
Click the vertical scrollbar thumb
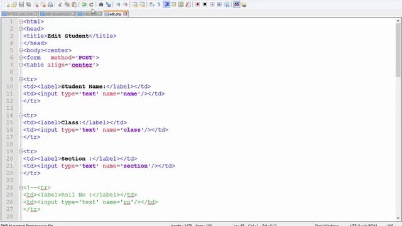(x=398, y=50)
